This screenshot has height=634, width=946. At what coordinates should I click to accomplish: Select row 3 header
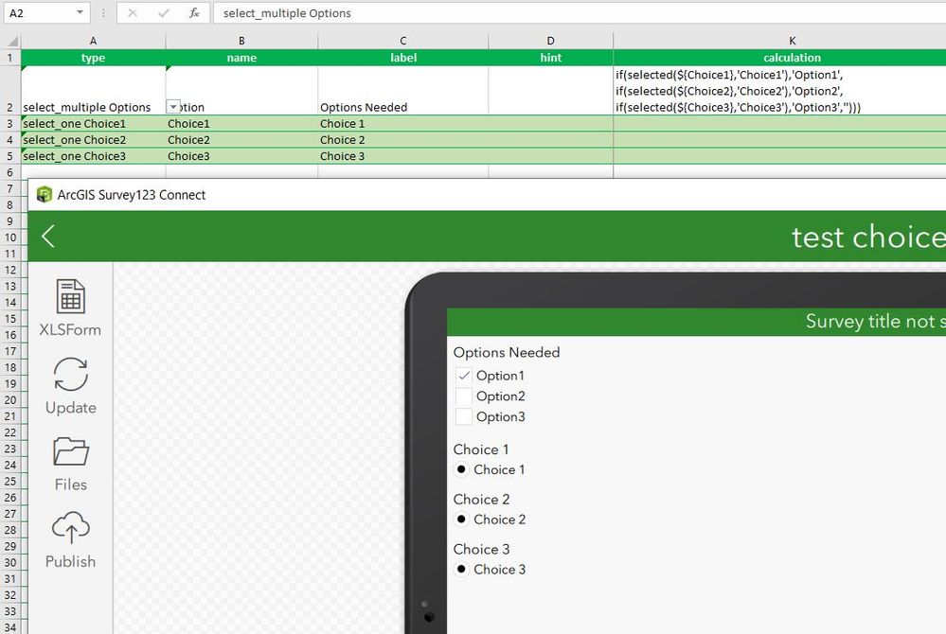pyautogui.click(x=10, y=124)
